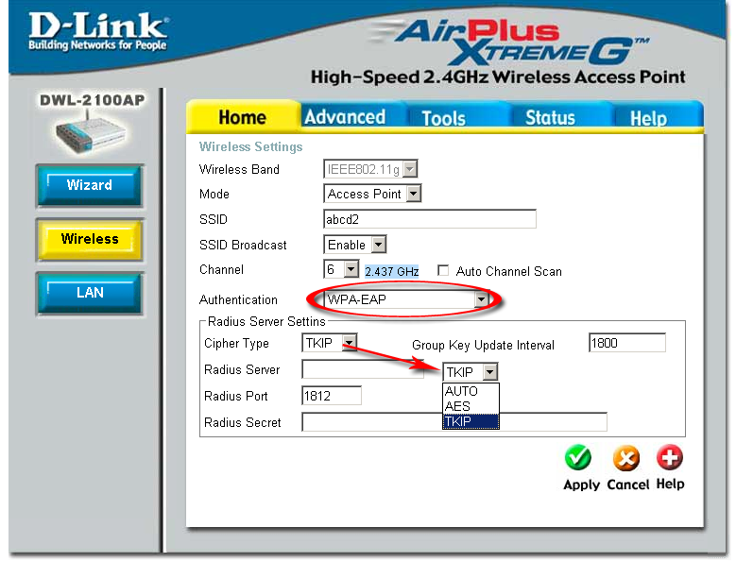This screenshot has height=562, width=736.
Task: Click the red Help plus icon
Action: [669, 457]
